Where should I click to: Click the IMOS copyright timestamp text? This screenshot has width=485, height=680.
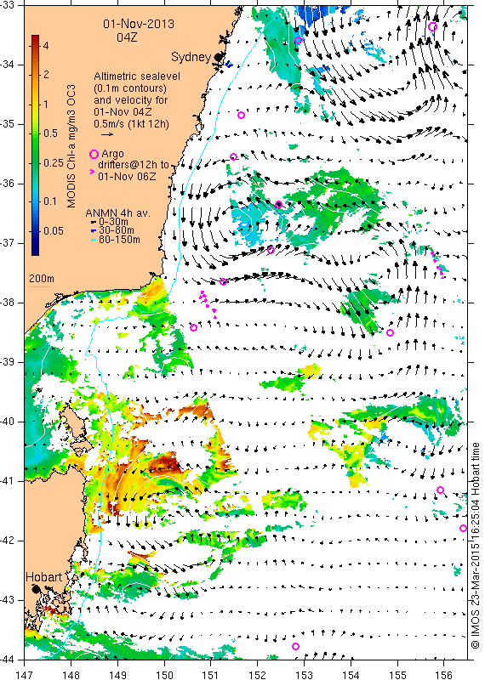475,546
